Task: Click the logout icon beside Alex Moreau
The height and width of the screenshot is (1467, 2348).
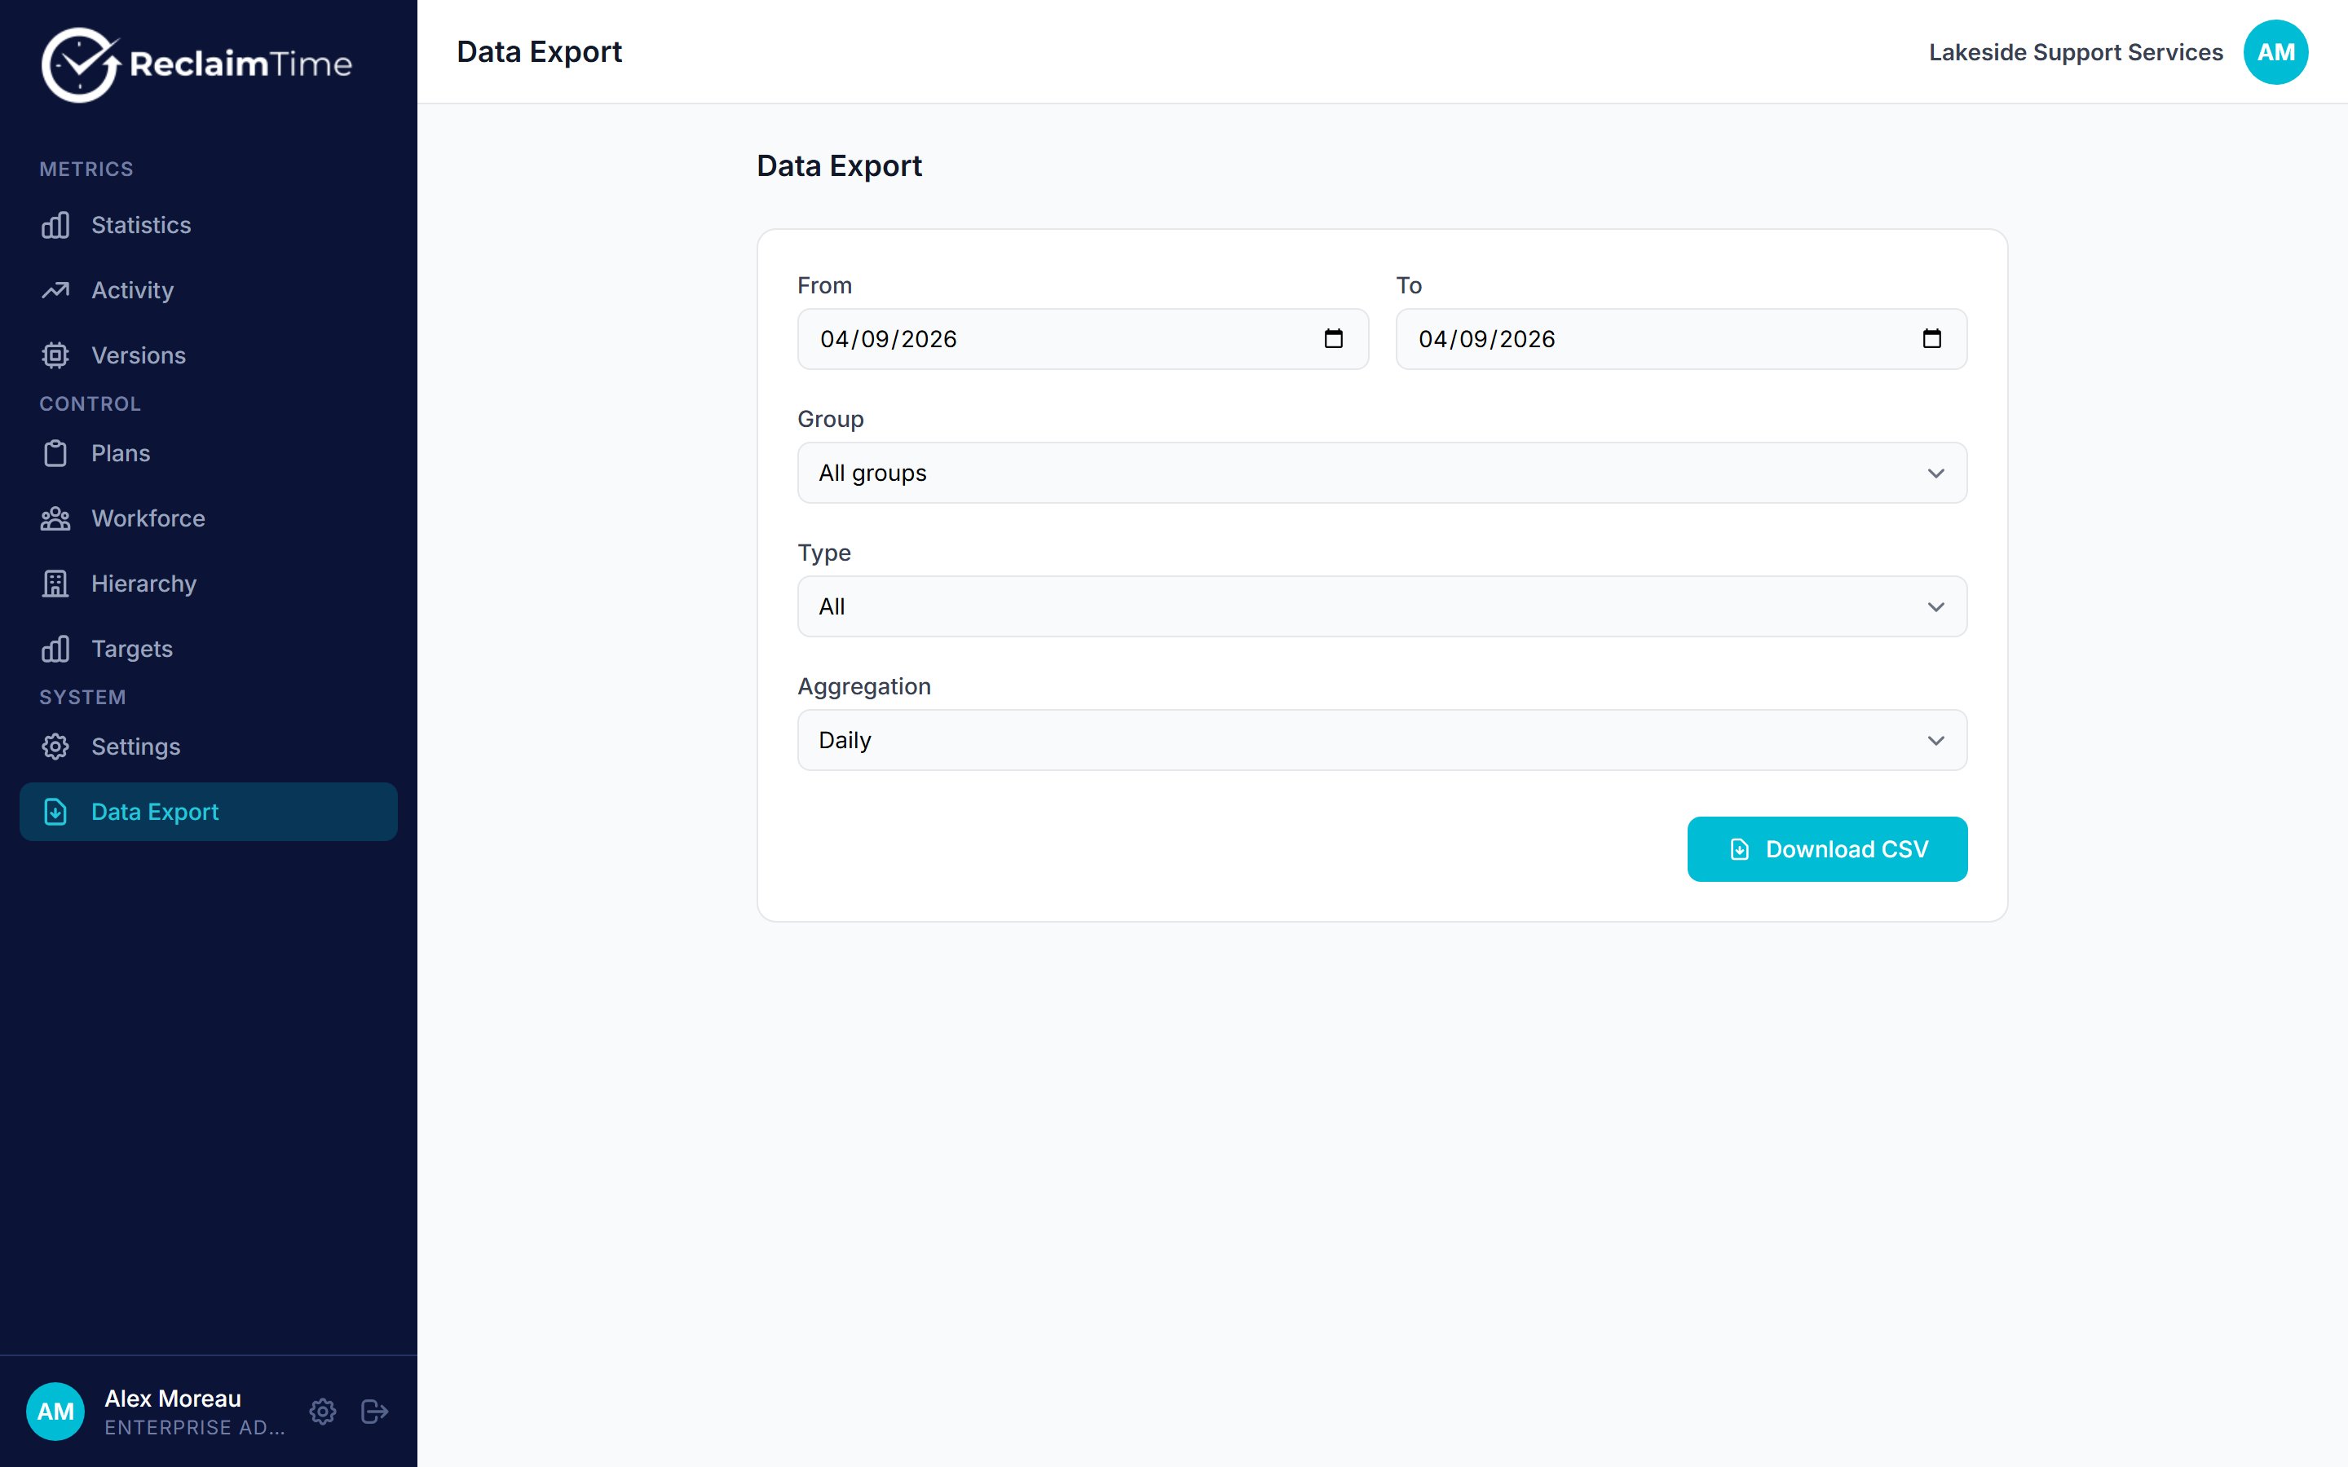Action: point(374,1411)
